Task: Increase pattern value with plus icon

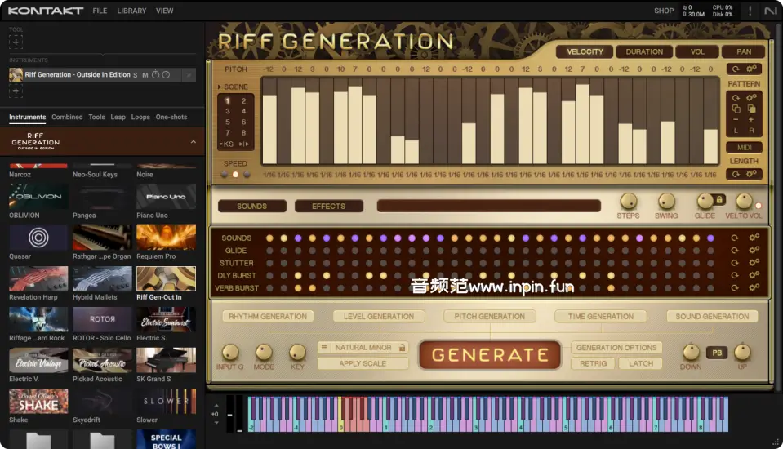Action: pos(751,120)
